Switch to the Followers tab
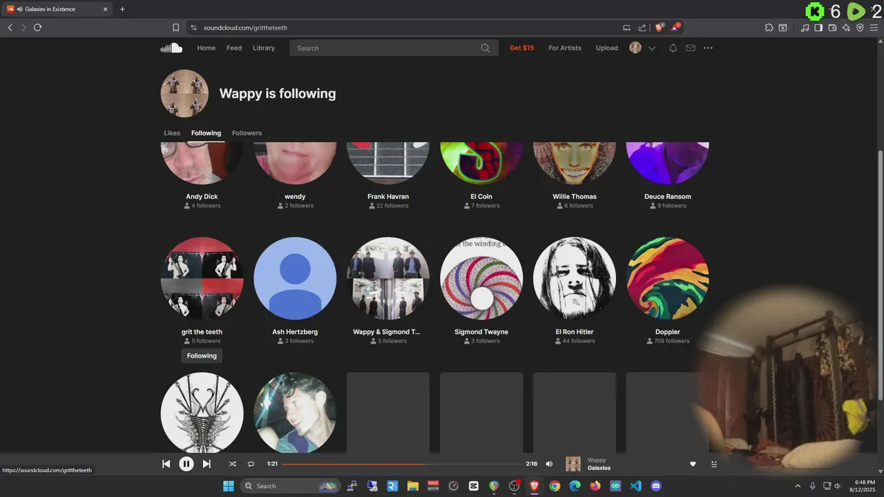This screenshot has height=497, width=884. pyautogui.click(x=247, y=133)
